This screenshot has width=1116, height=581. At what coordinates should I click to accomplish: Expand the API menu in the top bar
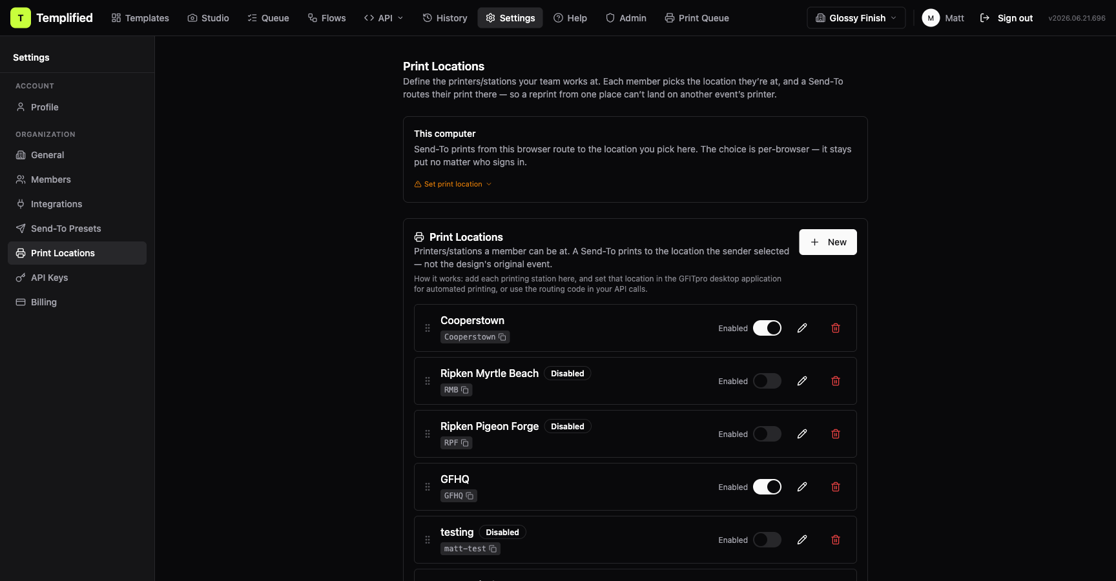tap(384, 18)
